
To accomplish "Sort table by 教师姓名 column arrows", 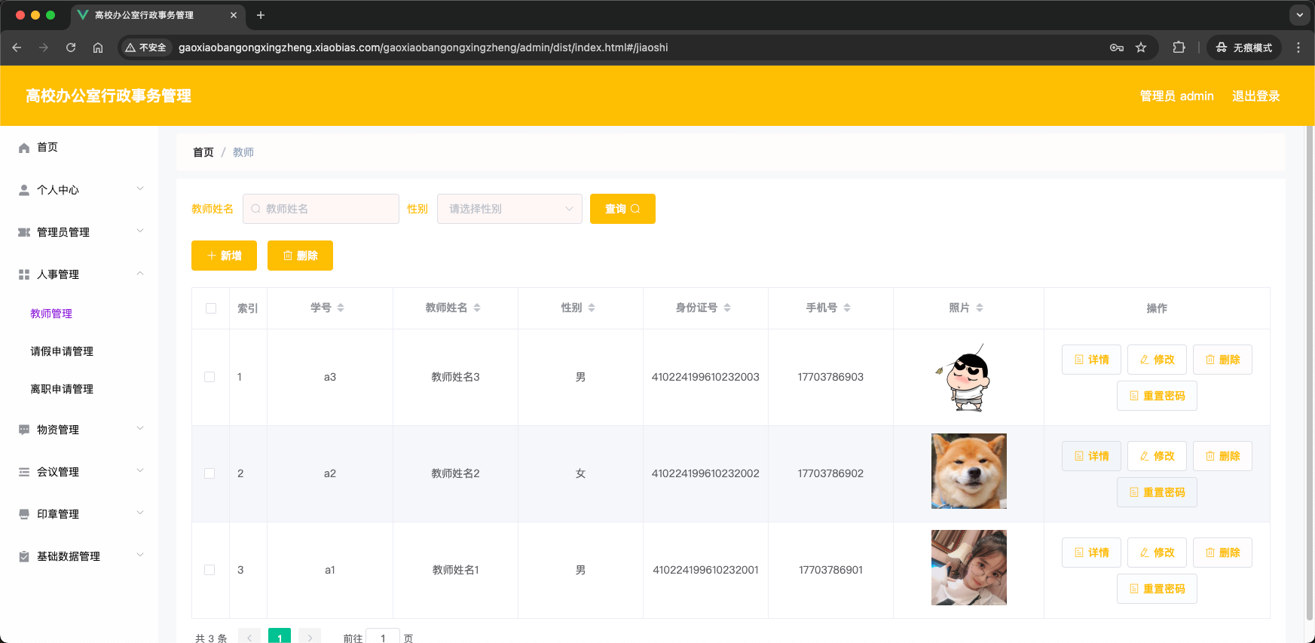I will pos(477,308).
